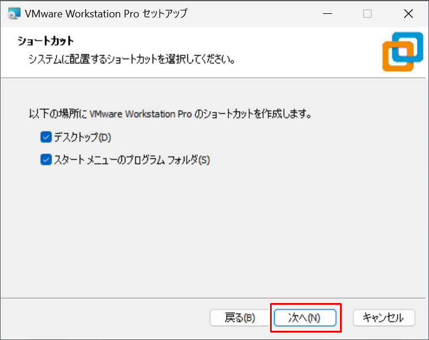Click the VMware logo in the header banner
429x340 pixels.
tap(402, 52)
